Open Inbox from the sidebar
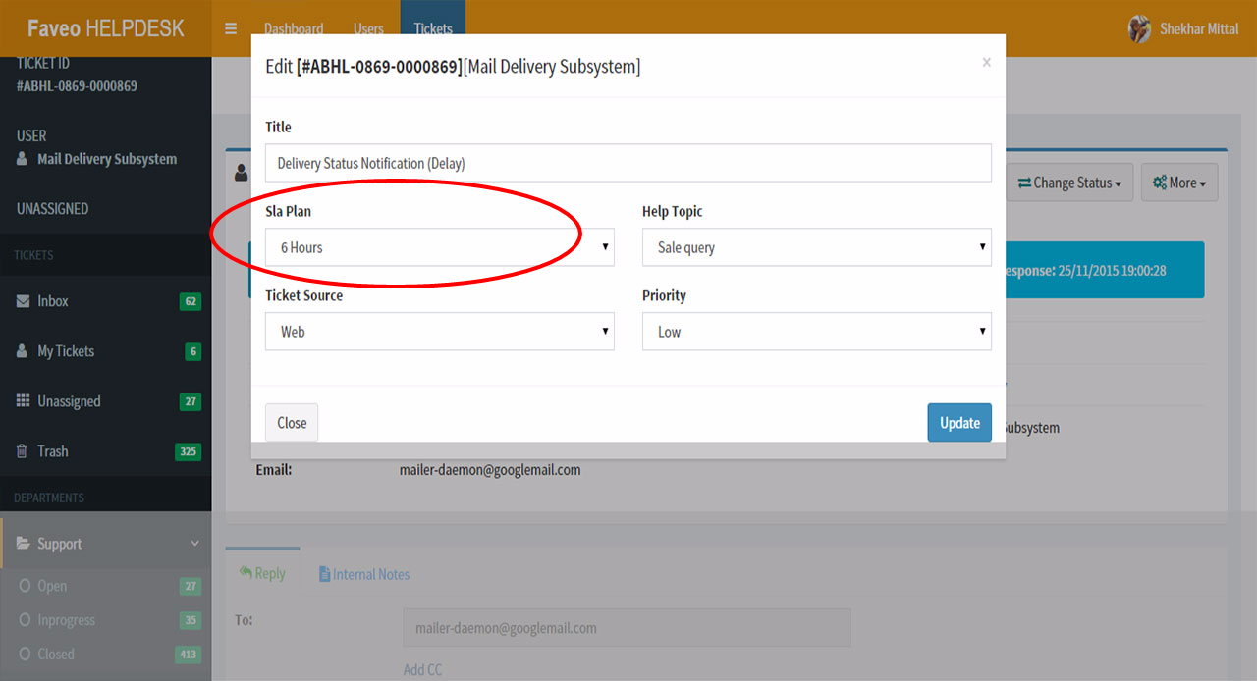Viewport: 1257px width, 681px height. pos(53,301)
